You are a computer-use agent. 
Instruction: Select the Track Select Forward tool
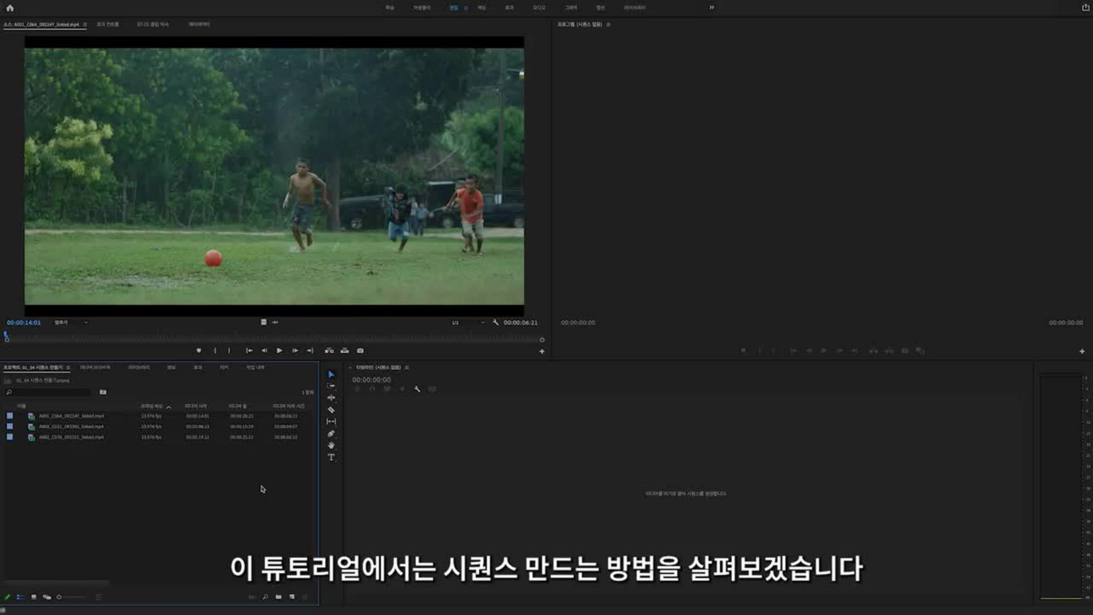pos(331,386)
